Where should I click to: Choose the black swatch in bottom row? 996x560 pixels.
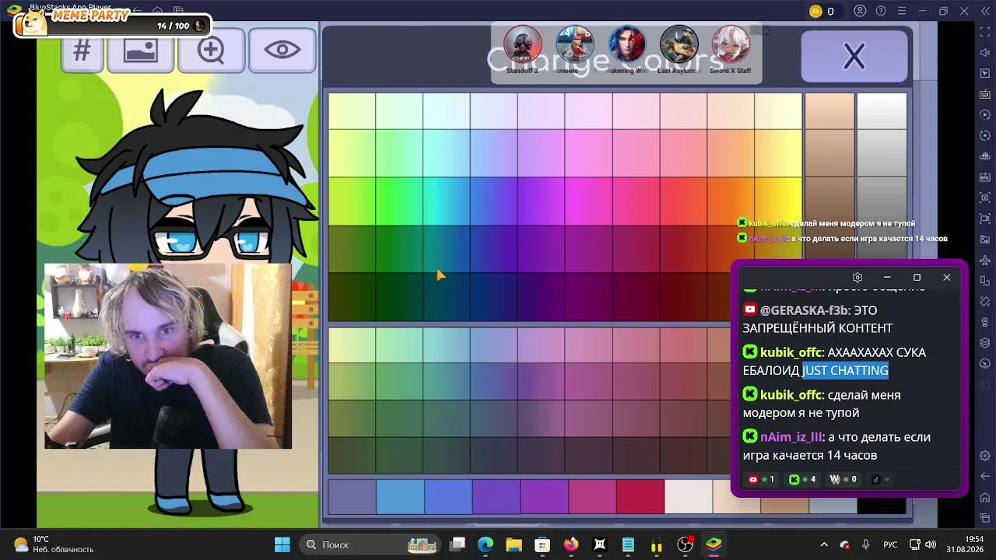tap(882, 506)
